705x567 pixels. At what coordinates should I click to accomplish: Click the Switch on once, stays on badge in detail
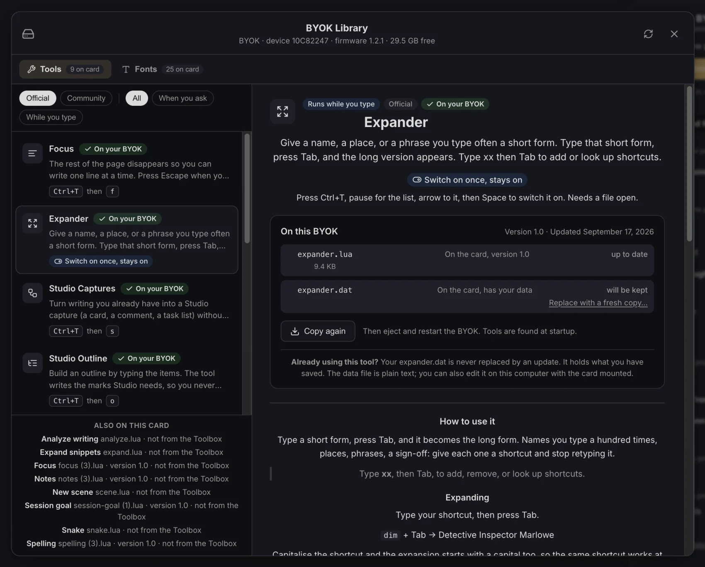click(467, 180)
